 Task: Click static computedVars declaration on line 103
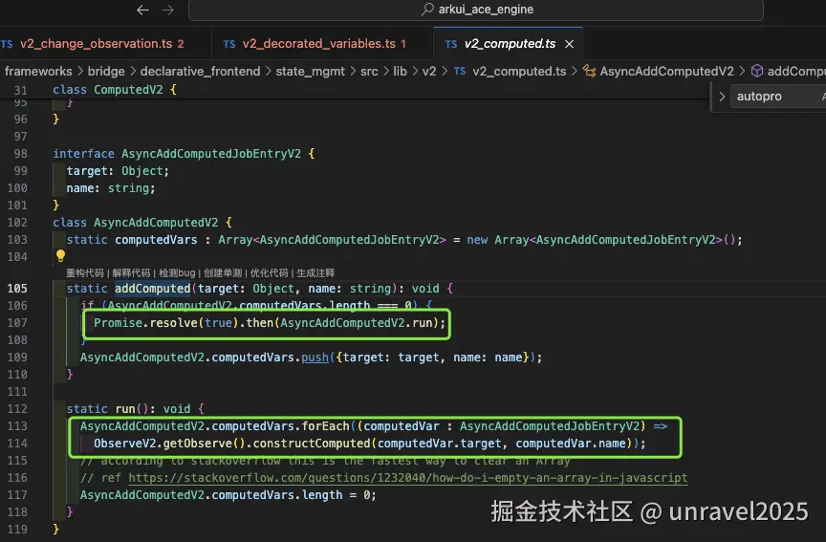(404, 240)
